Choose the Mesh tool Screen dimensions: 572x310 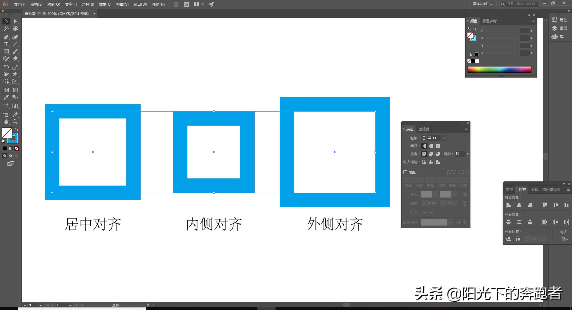pos(6,90)
